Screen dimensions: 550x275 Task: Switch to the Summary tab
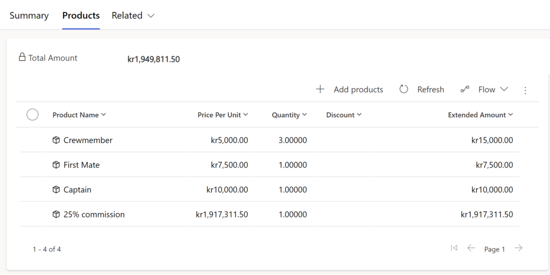[29, 16]
